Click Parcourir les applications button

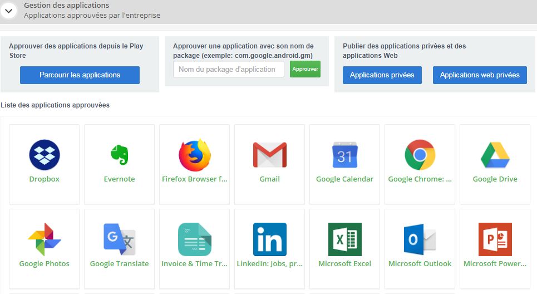pos(80,75)
